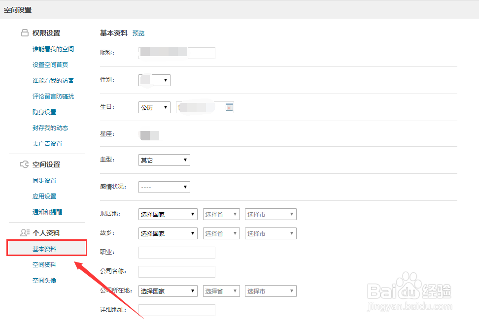Click the 空间设置 section icon
The image size is (479, 323).
25,164
